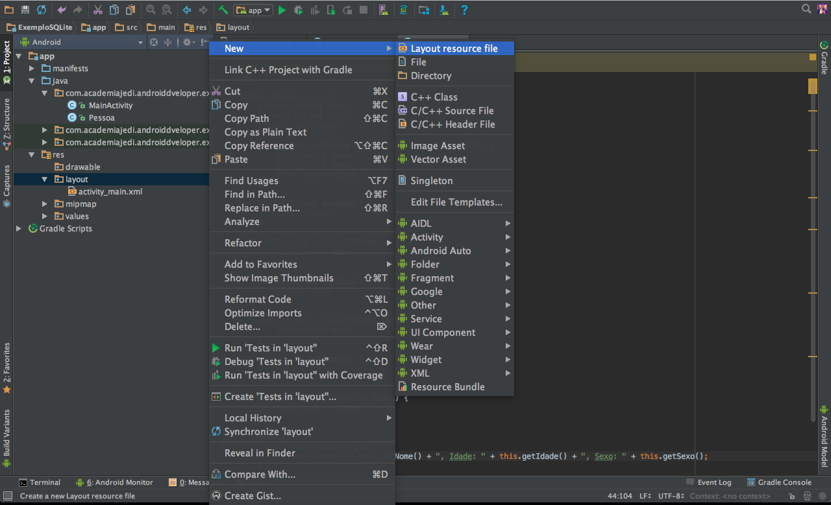Click the Search Everywhere magnifier icon

pos(806,9)
